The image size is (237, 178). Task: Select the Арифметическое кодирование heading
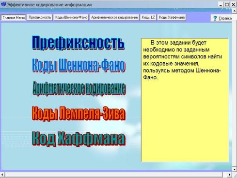[79, 89]
